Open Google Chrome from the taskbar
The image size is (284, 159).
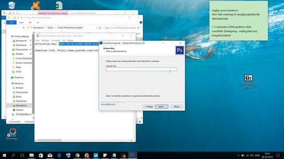click(x=78, y=155)
